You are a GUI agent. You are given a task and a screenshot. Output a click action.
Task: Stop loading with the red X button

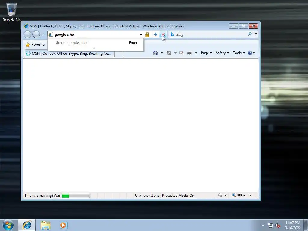(x=163, y=35)
